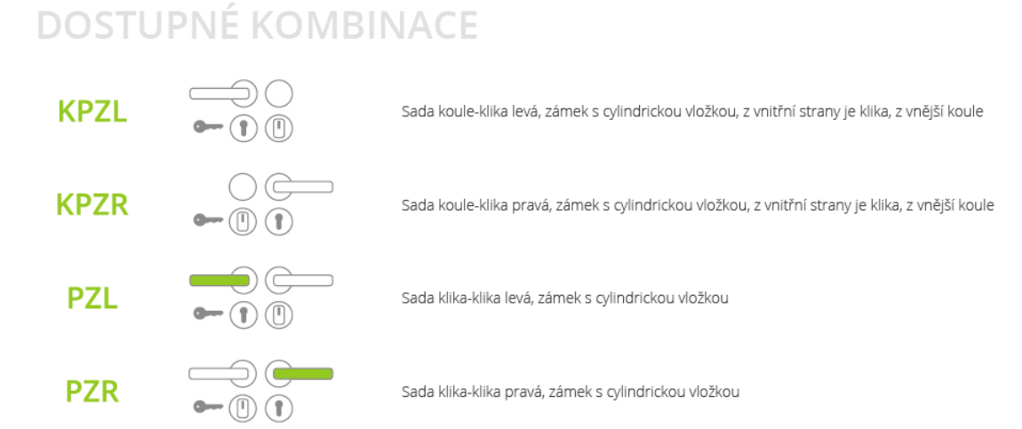Click the Sada klika-klika pravá description text
Viewport: 1022px width, 429px height.
click(x=571, y=393)
